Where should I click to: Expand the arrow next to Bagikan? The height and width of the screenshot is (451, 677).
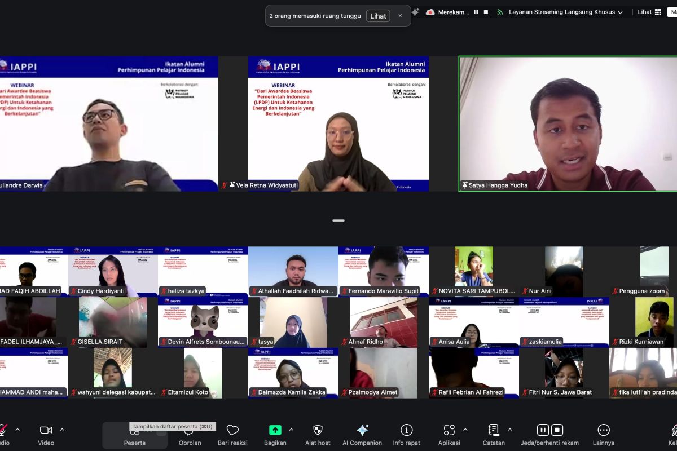(x=291, y=430)
